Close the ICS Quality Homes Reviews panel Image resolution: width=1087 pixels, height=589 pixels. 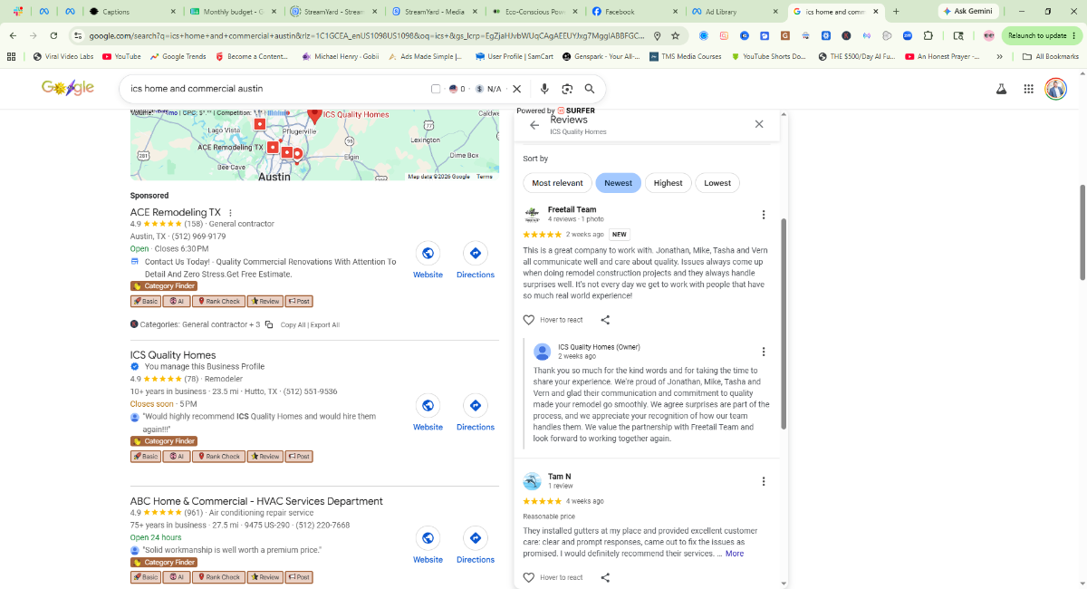(x=759, y=124)
